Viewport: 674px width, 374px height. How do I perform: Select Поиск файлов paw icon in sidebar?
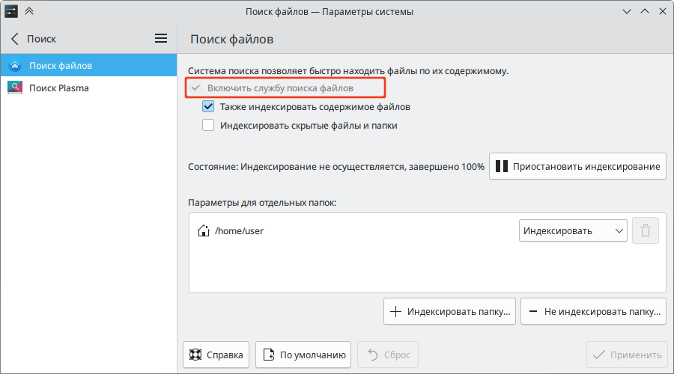[x=15, y=65]
